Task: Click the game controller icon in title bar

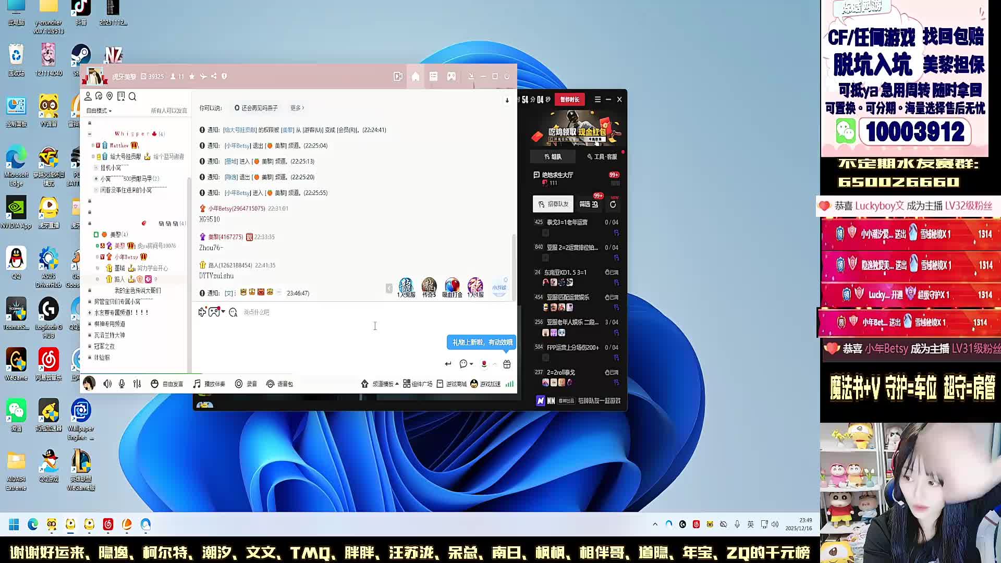Action: coord(451,76)
